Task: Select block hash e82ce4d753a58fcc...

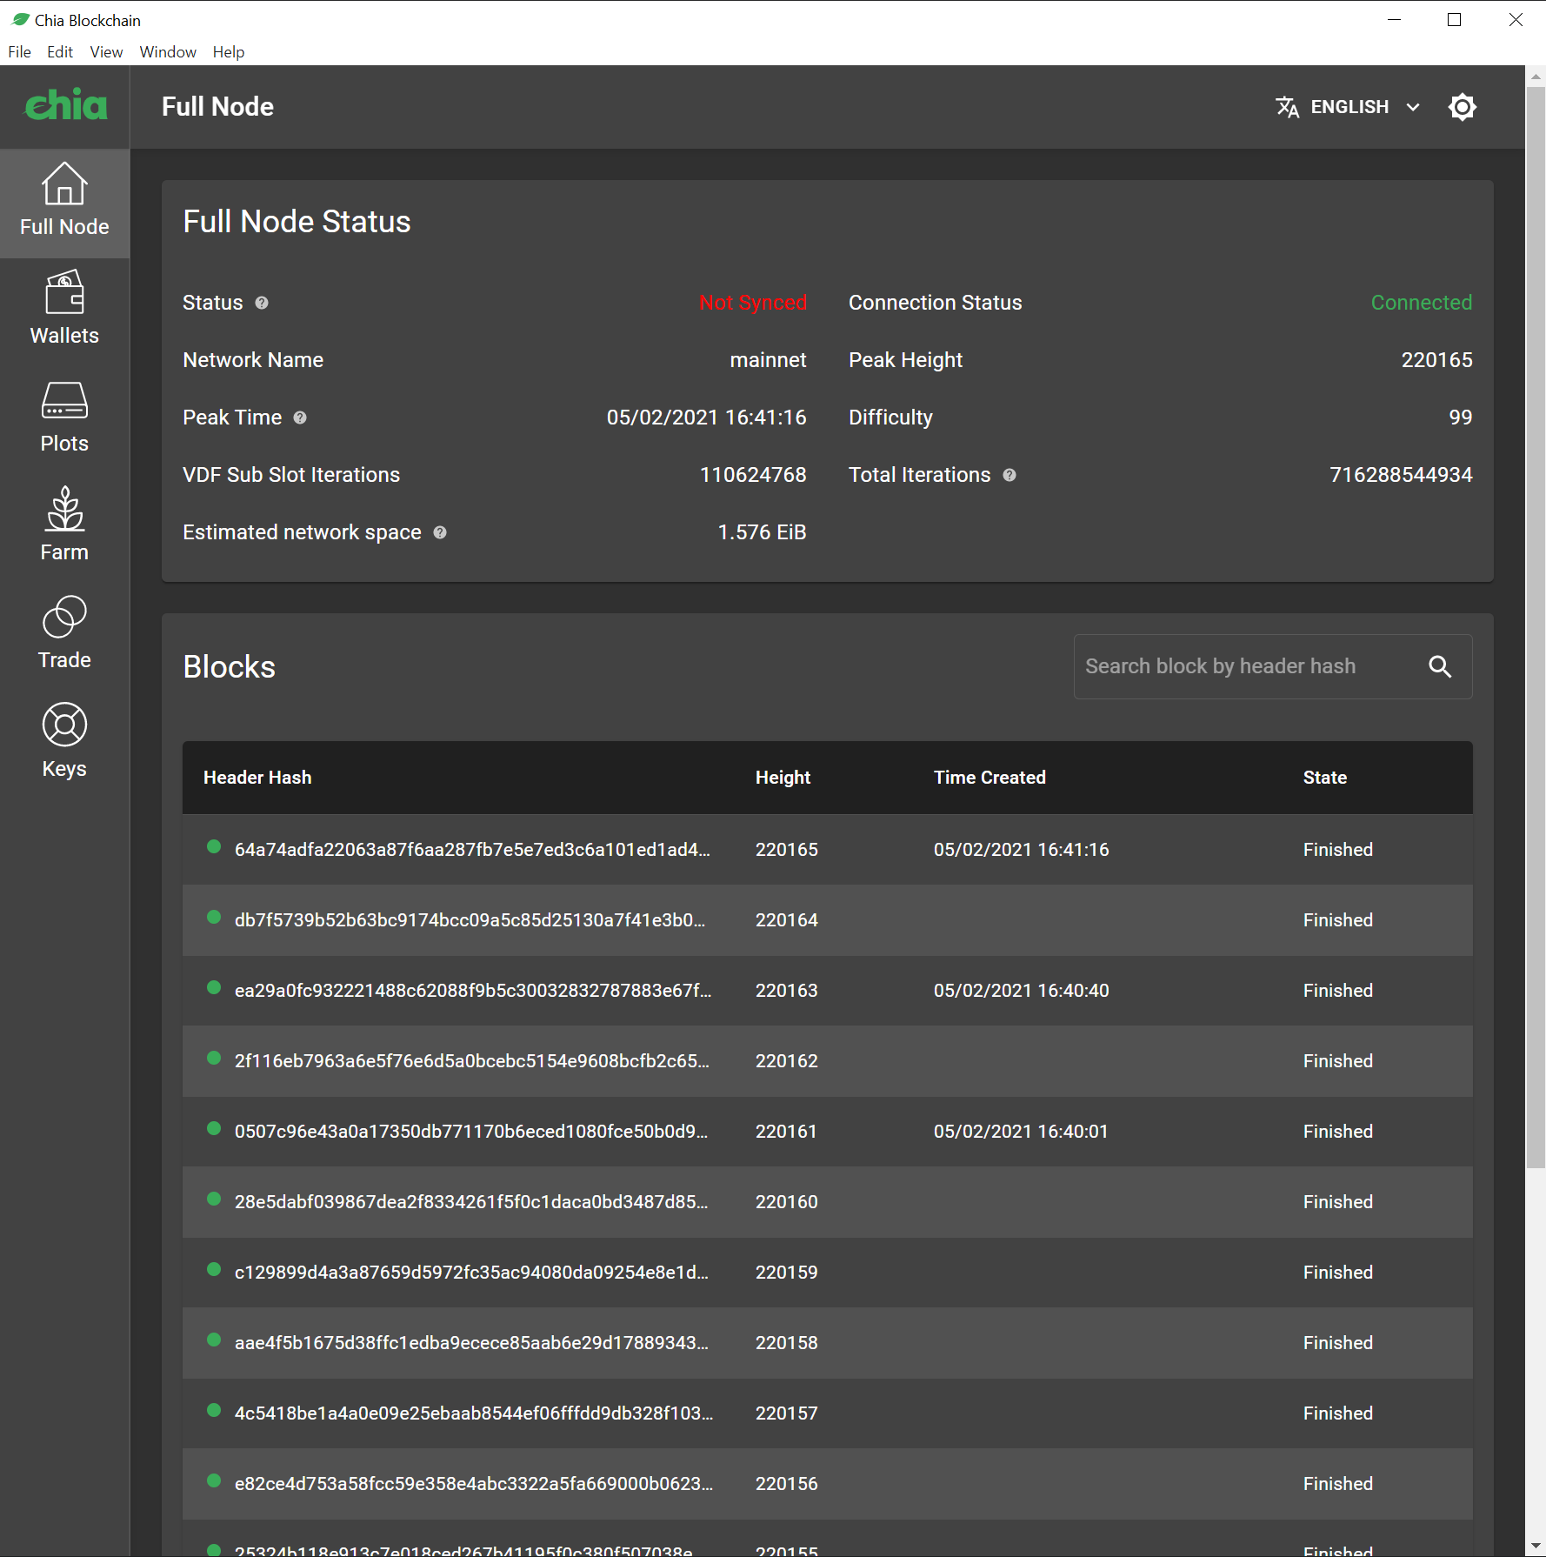Action: pos(474,1484)
